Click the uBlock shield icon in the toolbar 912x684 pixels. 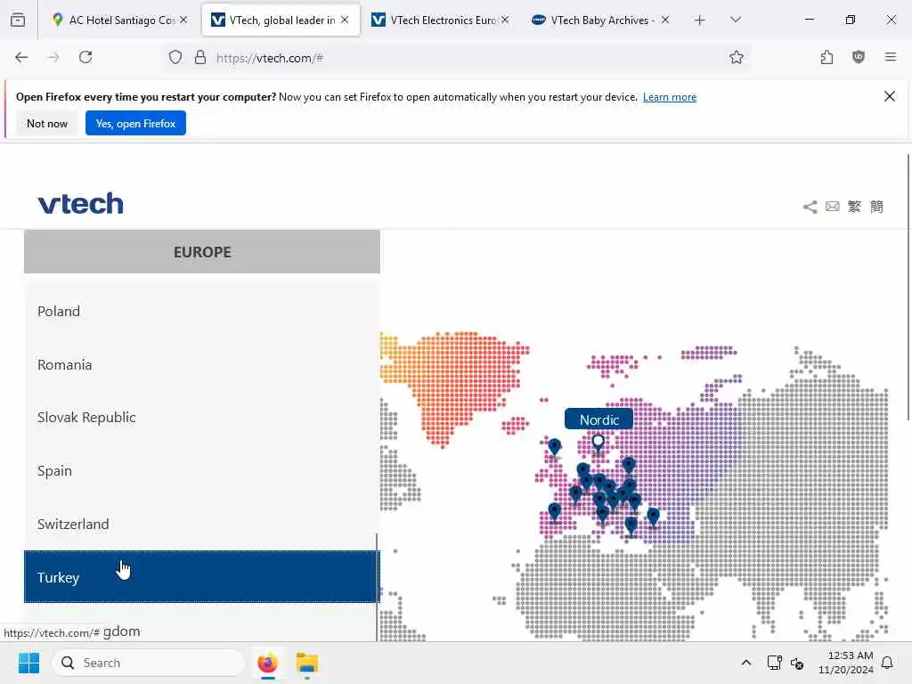pos(859,57)
